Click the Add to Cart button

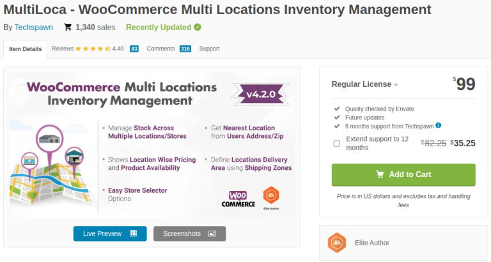[403, 174]
